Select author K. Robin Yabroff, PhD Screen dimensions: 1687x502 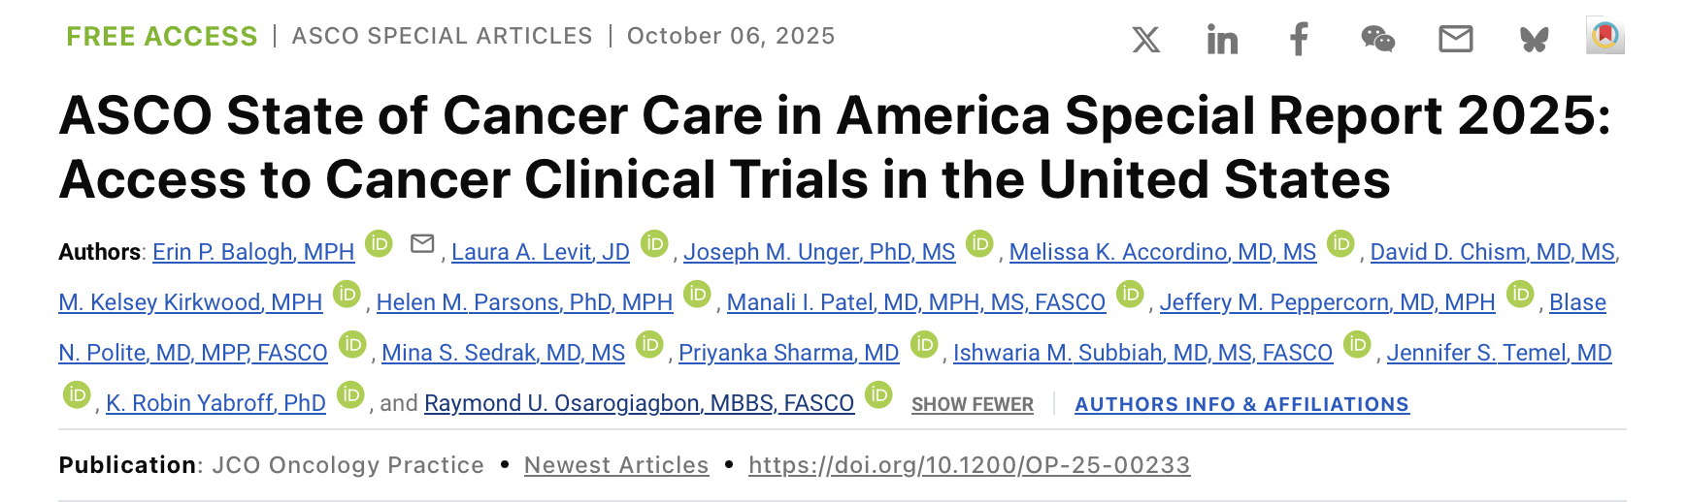pos(215,404)
